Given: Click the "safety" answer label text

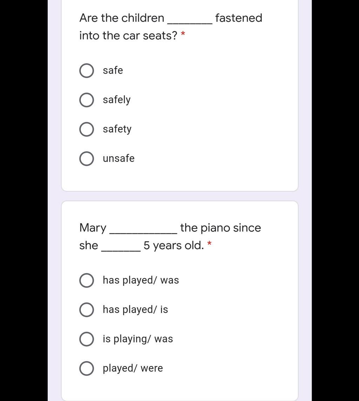Looking at the screenshot, I should coord(117,129).
